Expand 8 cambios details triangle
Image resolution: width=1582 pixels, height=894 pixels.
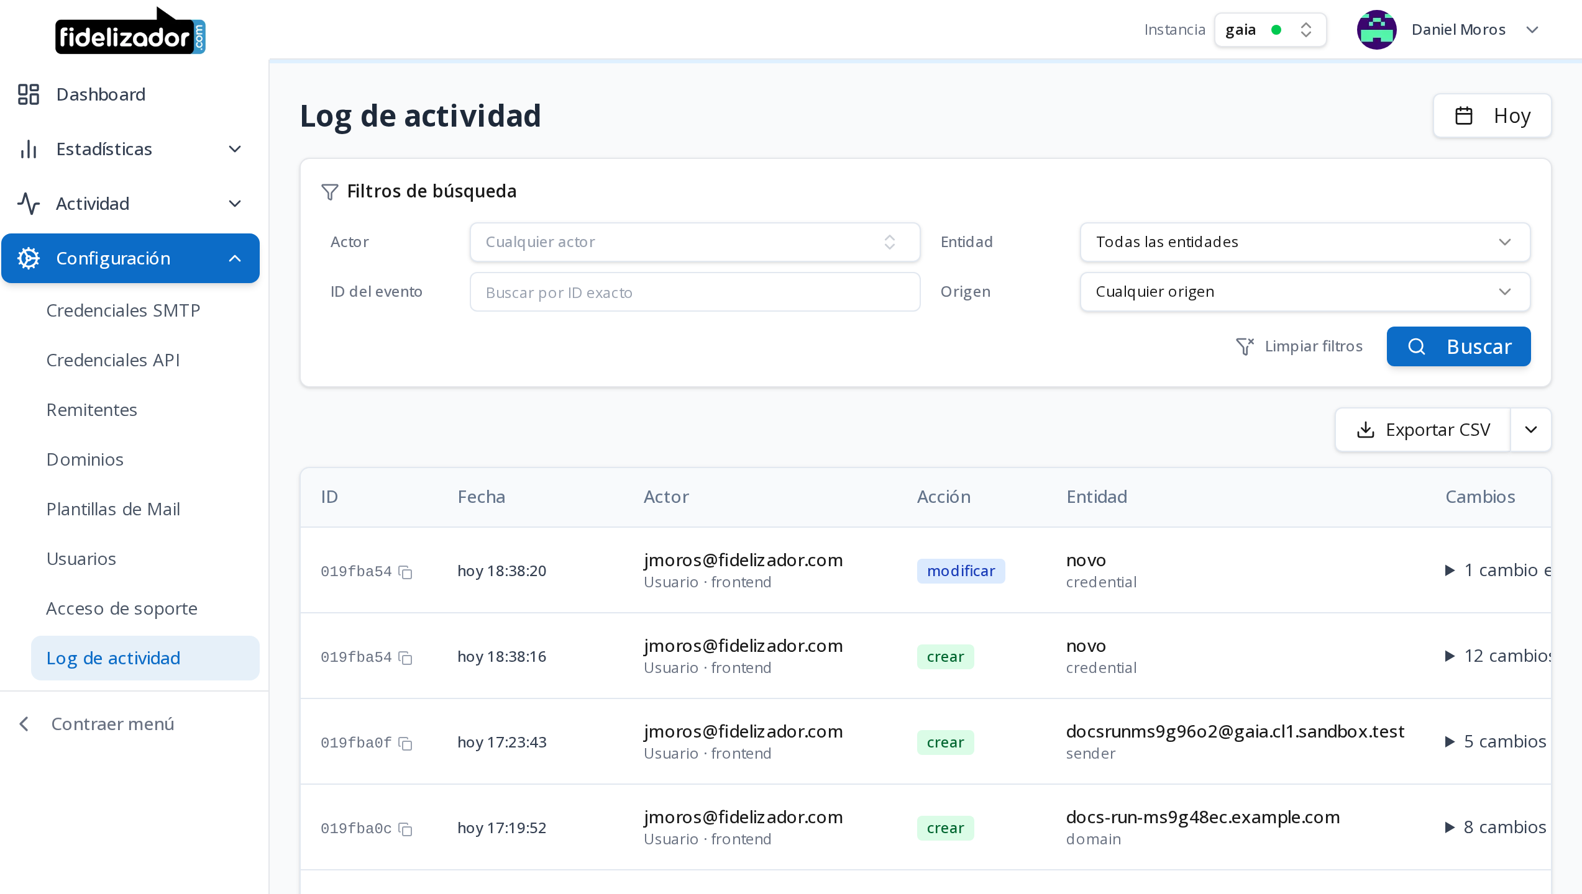(1450, 827)
